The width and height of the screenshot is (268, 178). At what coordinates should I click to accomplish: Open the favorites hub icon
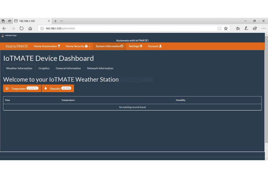click(238, 28)
